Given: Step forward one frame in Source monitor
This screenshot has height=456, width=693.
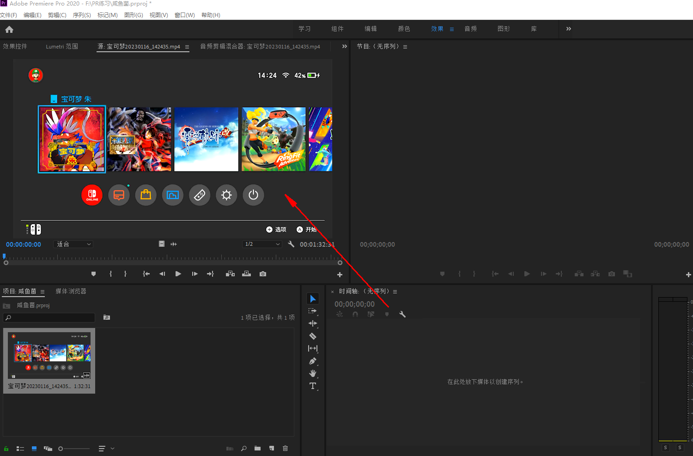Looking at the screenshot, I should [x=195, y=274].
